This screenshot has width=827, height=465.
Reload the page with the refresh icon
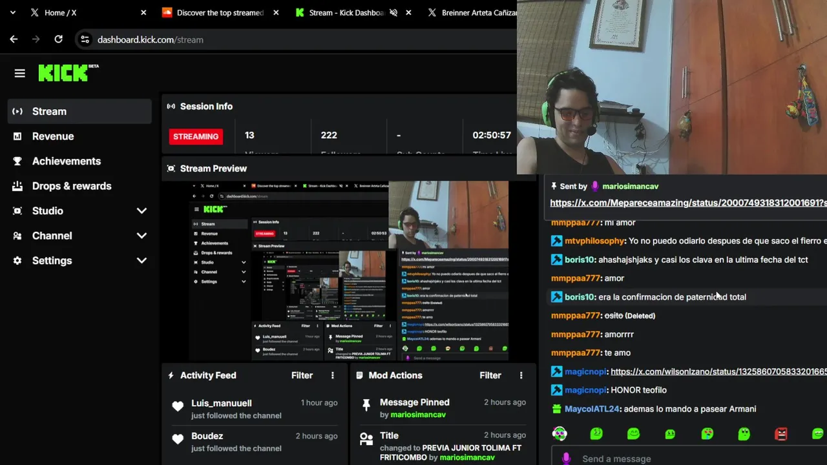(58, 39)
